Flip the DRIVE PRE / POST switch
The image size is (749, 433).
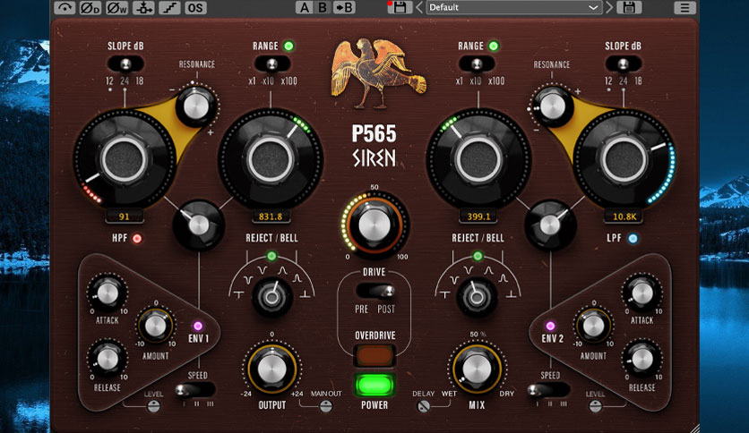point(375,291)
